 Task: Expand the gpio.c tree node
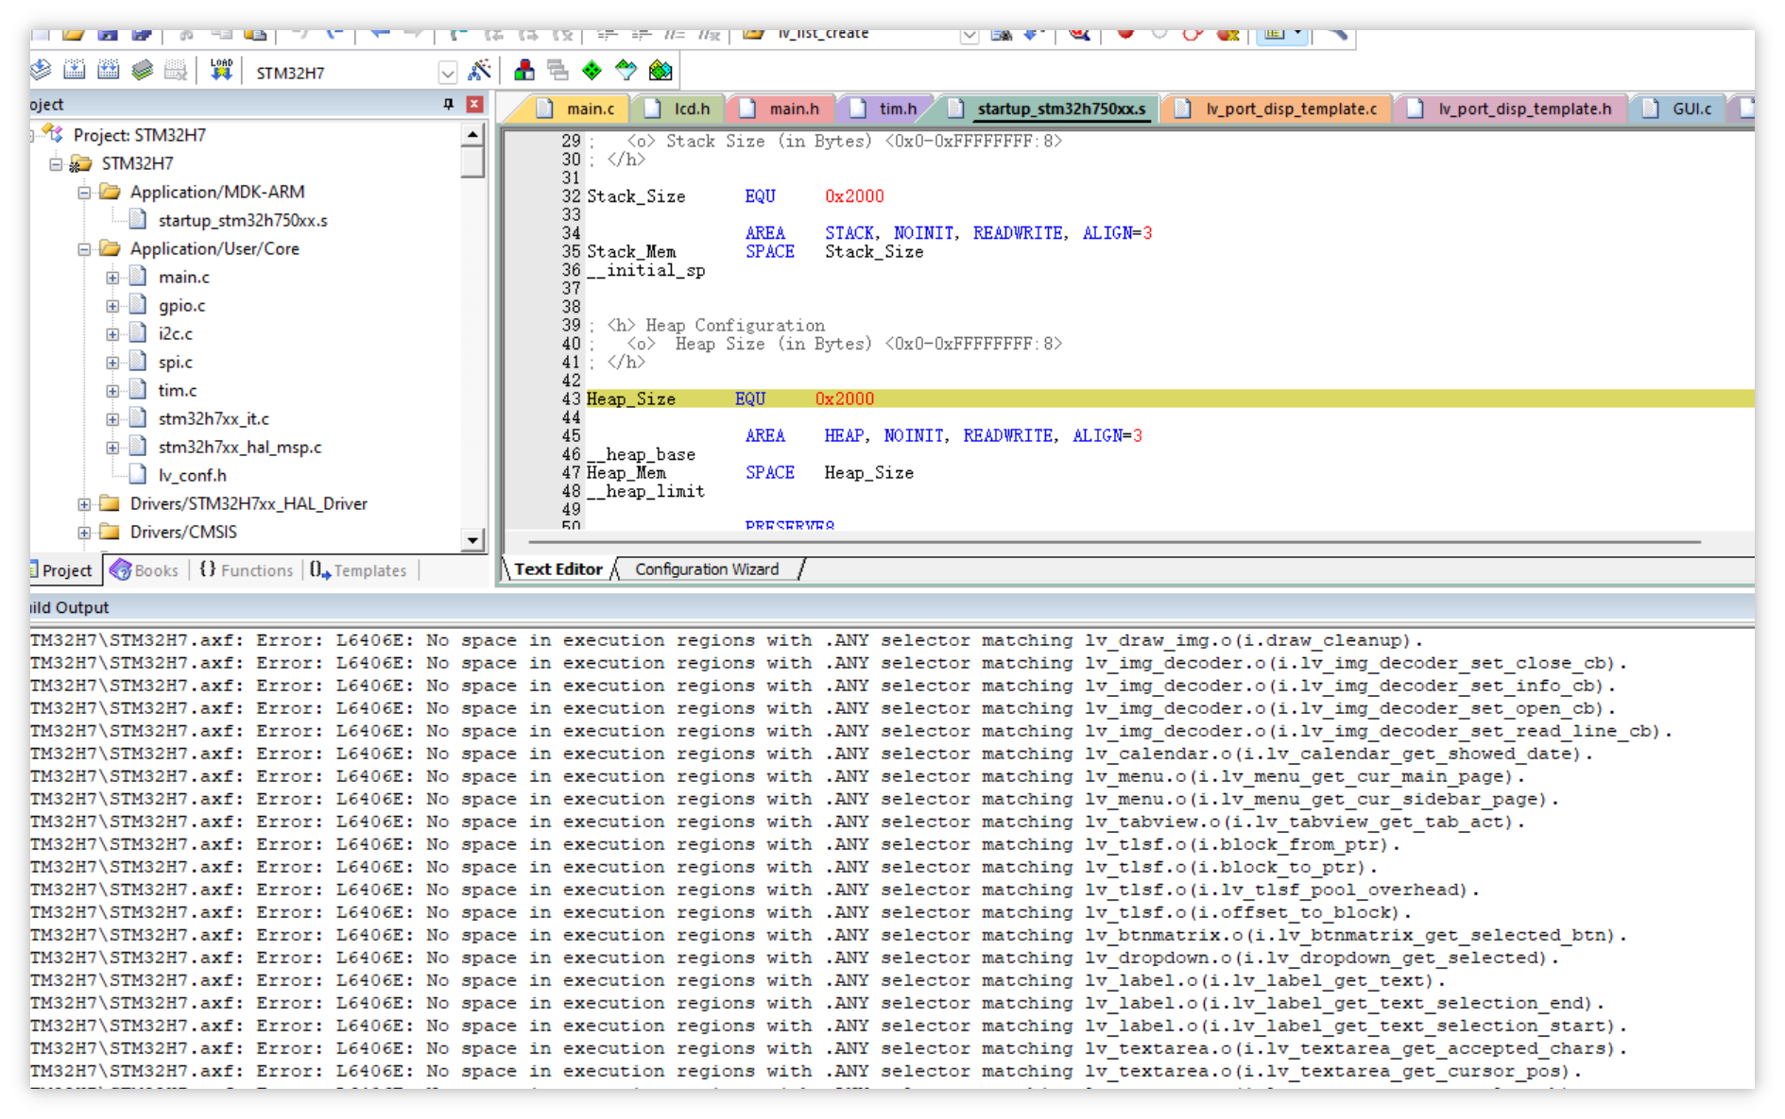point(112,306)
